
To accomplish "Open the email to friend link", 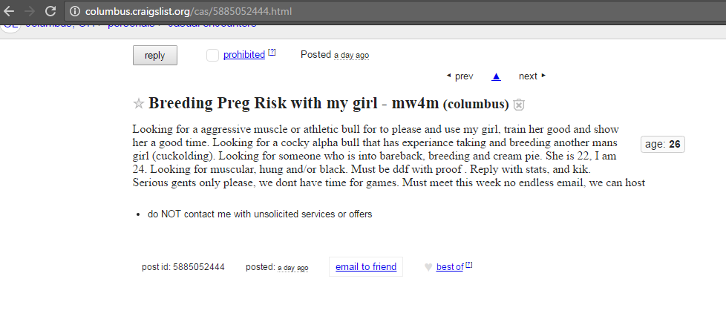I will coord(365,267).
